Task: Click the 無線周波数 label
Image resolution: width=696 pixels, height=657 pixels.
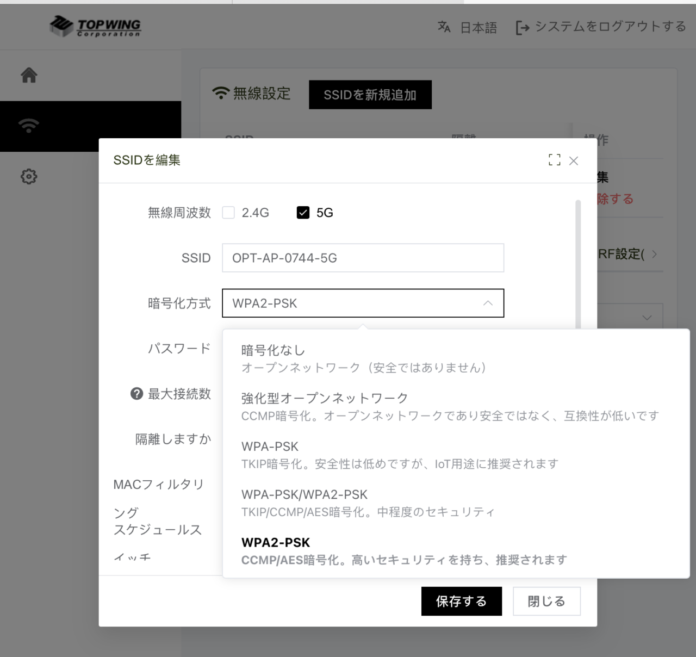Action: 179,213
